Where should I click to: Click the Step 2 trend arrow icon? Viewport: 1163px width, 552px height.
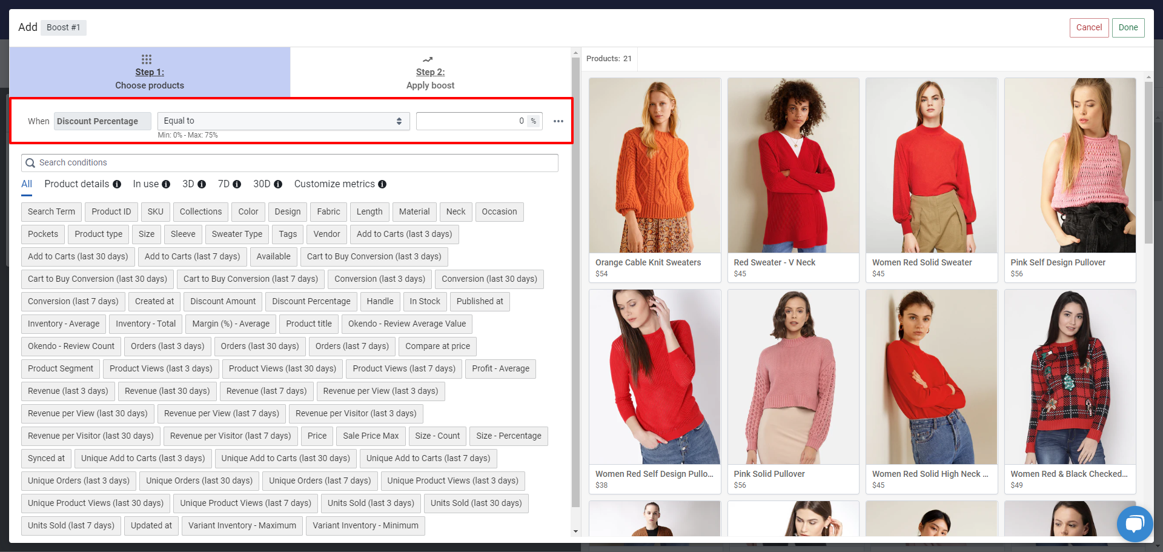(428, 59)
